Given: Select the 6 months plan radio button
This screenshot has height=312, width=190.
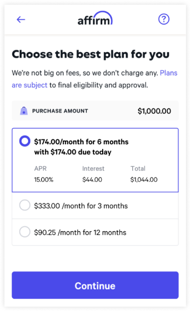Looking at the screenshot, I should click(x=25, y=141).
